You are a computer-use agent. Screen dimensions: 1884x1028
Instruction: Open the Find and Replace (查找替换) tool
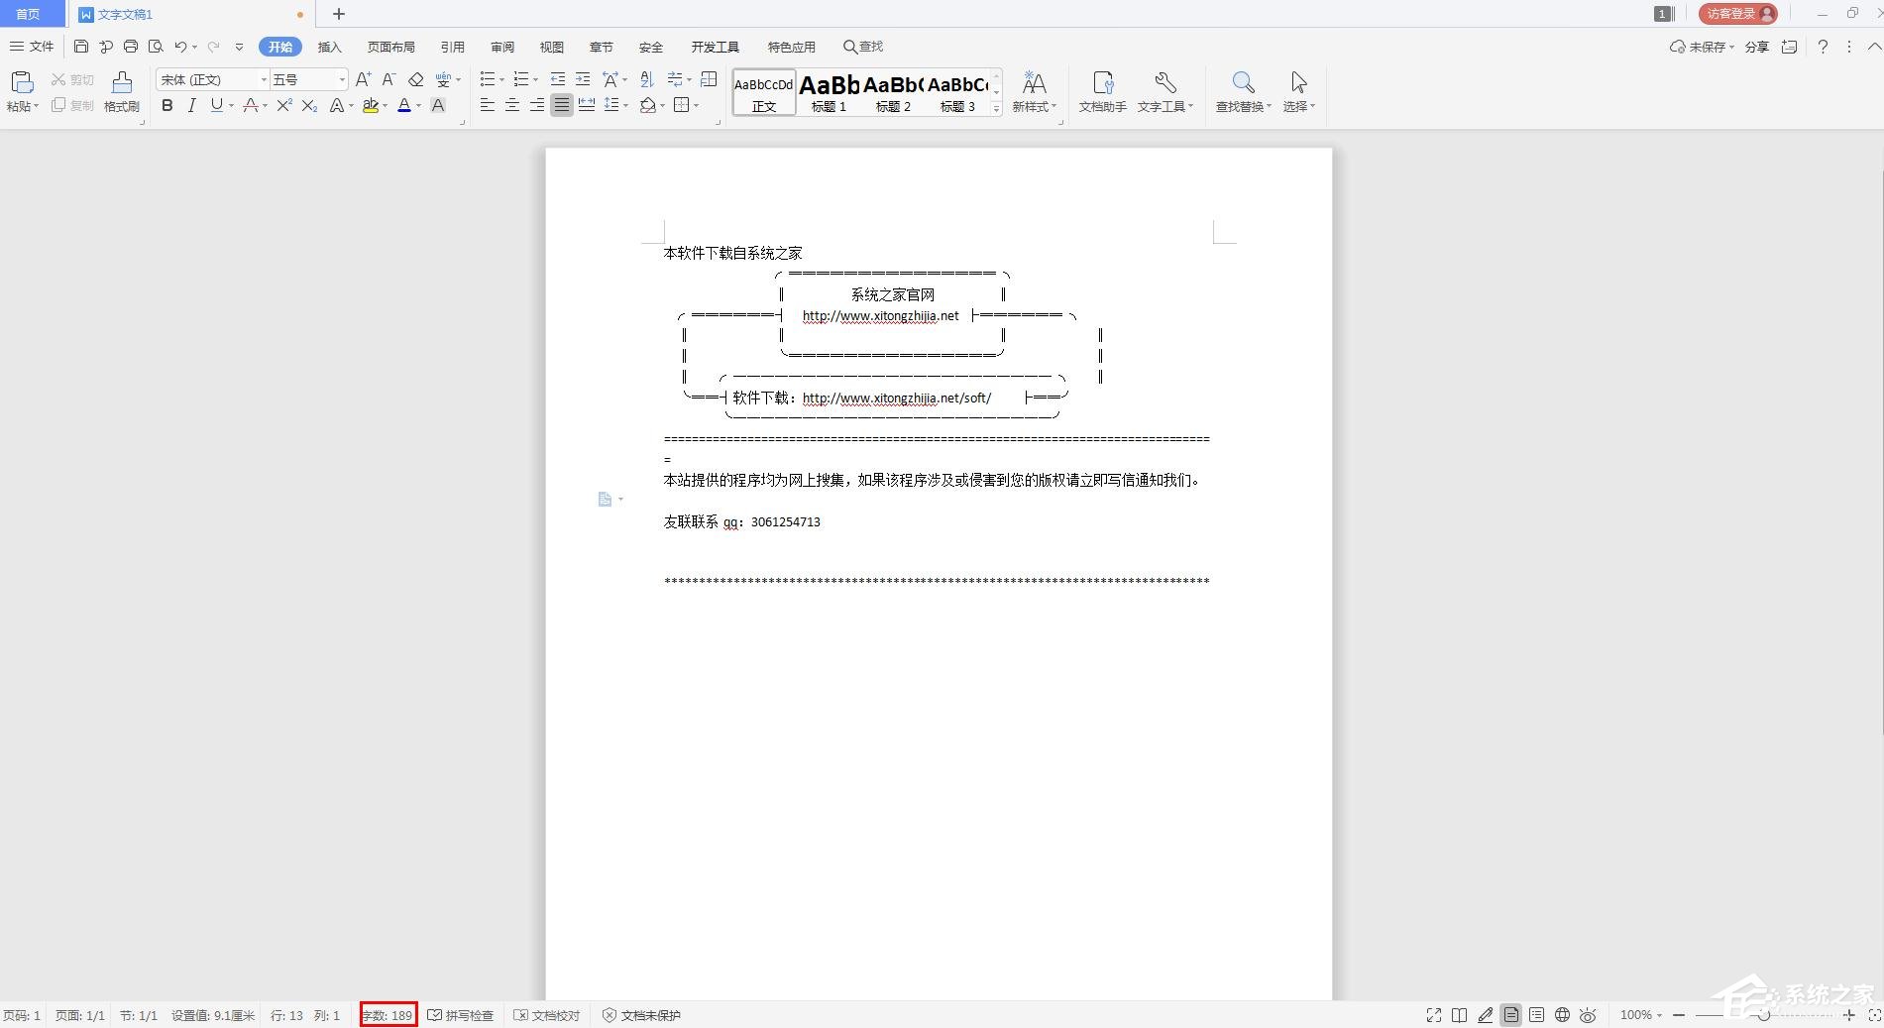(x=1242, y=91)
